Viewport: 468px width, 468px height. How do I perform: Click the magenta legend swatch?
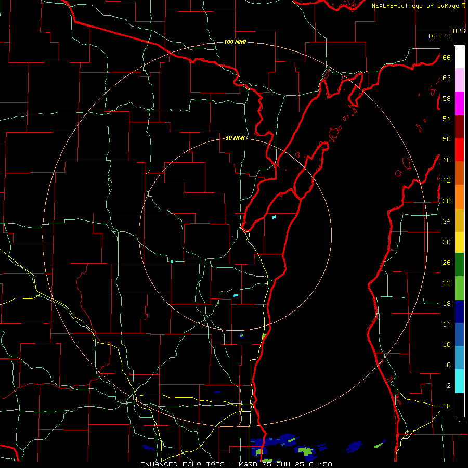(459, 103)
